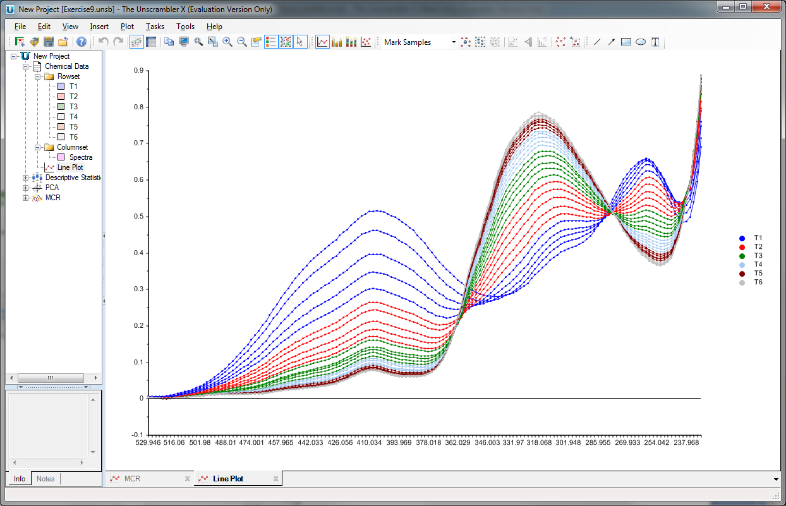Toggle the line plot type button
Viewport: 786px width, 506px height.
click(322, 42)
